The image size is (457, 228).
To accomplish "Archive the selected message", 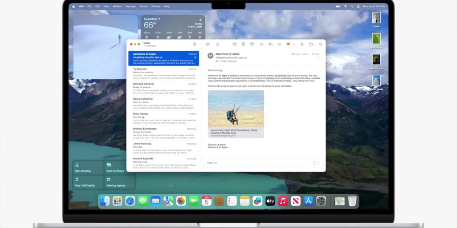I will coord(235,44).
